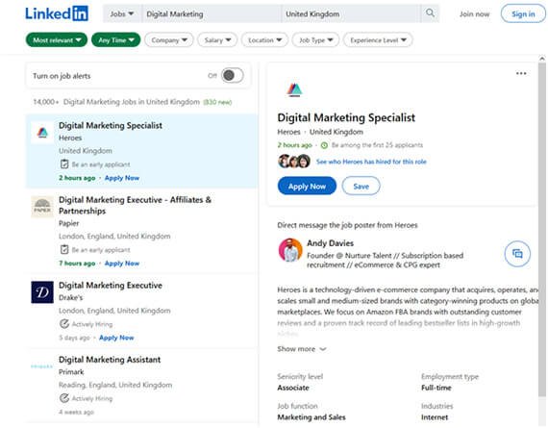Click the Sign in button
Viewport: 548px width, 428px height.
point(523,14)
